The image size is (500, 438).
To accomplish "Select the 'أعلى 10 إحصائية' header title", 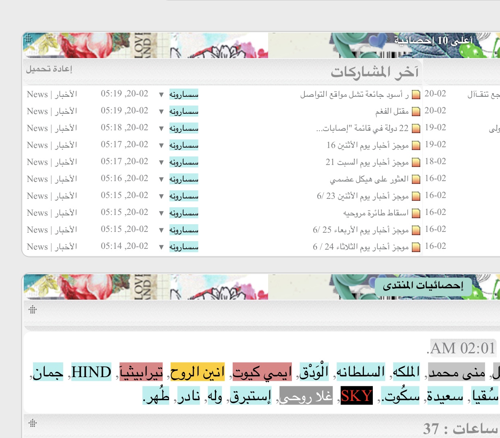I will pos(433,40).
